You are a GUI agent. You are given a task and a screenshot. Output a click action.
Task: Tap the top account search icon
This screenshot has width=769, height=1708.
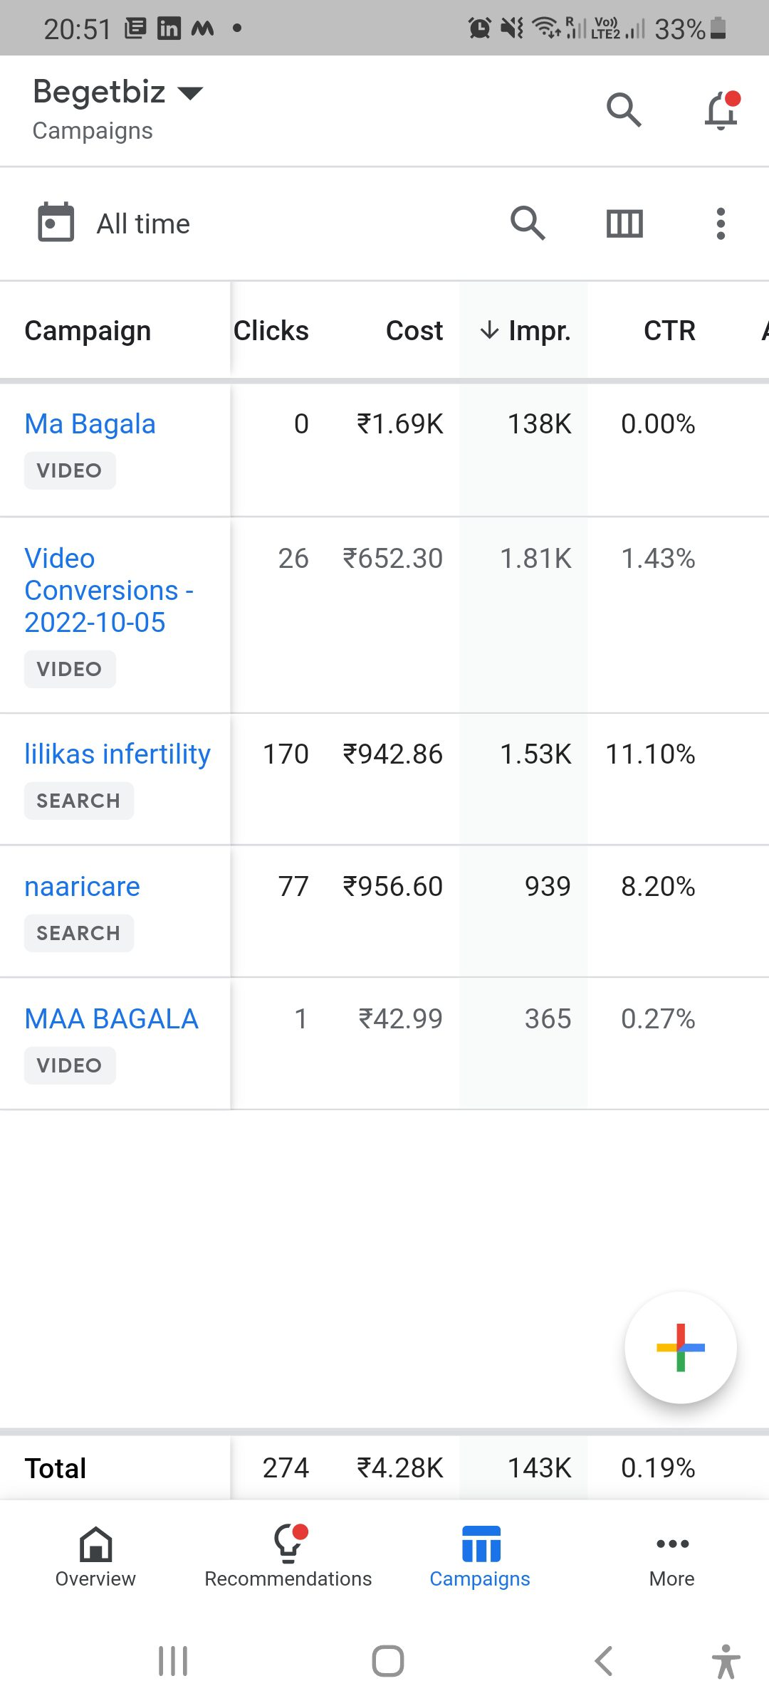click(624, 110)
